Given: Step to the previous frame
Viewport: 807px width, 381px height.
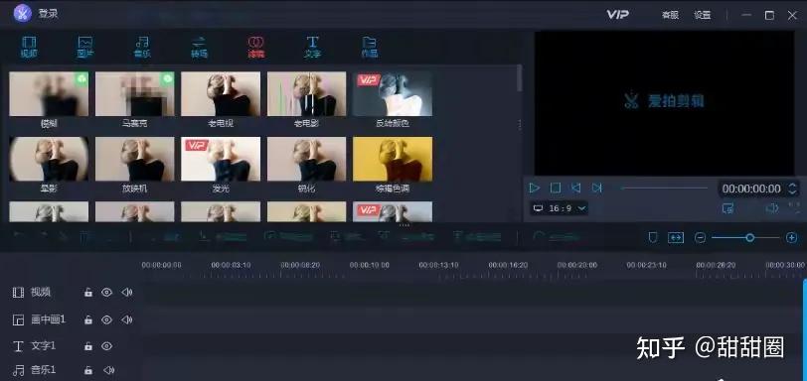Looking at the screenshot, I should [x=575, y=188].
